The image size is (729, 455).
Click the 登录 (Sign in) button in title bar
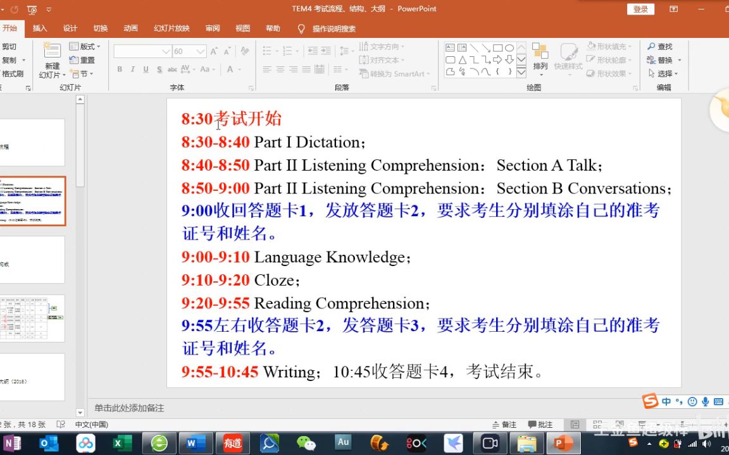pyautogui.click(x=640, y=9)
